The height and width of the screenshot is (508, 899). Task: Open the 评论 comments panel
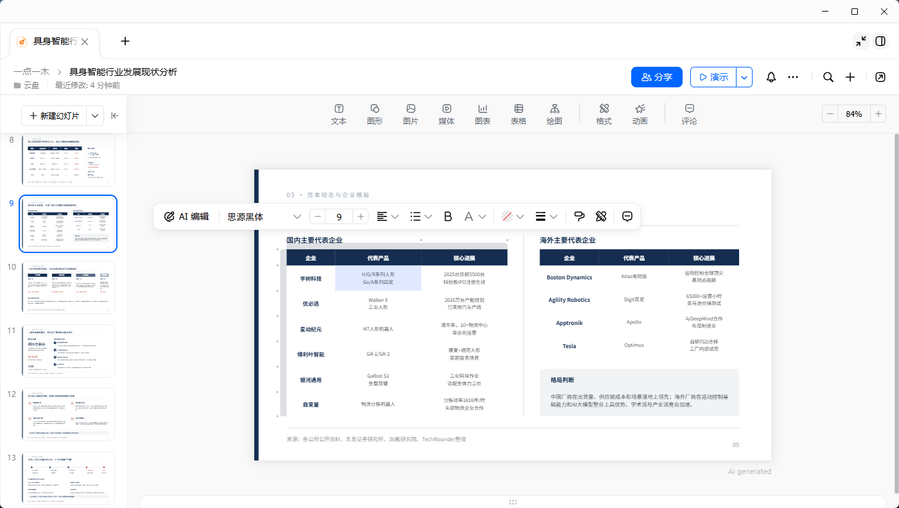689,114
